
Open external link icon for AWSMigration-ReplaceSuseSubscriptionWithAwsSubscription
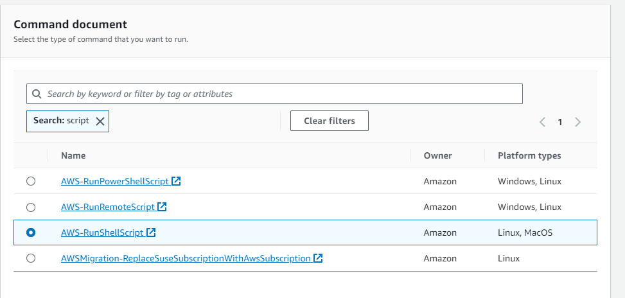(318, 258)
